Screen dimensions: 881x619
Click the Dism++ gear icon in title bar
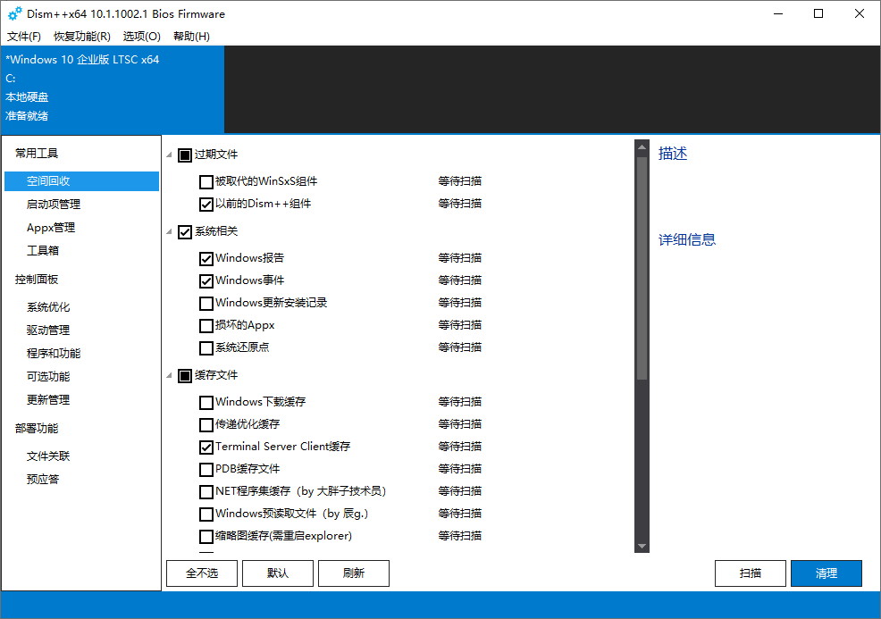pos(14,14)
